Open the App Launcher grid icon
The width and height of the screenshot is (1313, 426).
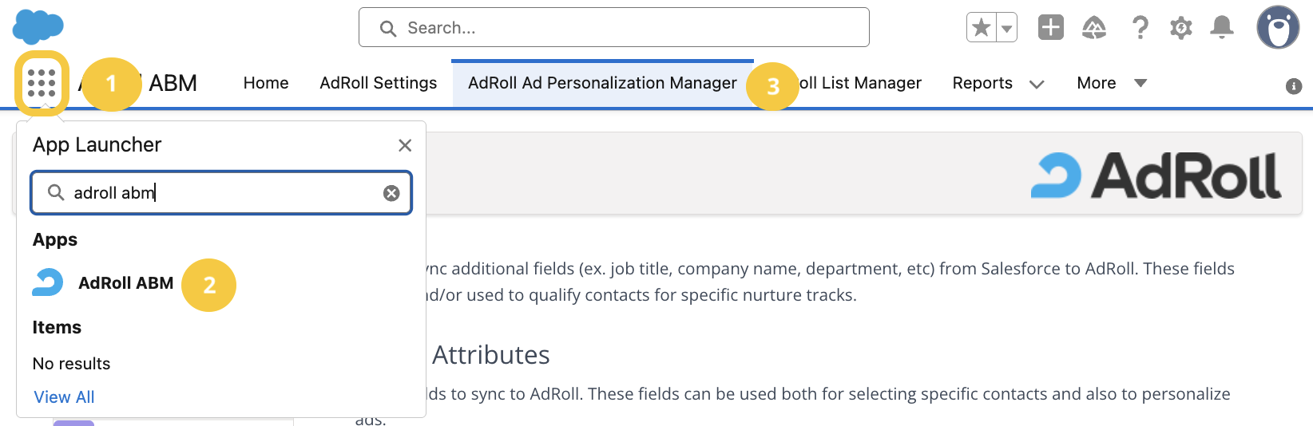42,83
